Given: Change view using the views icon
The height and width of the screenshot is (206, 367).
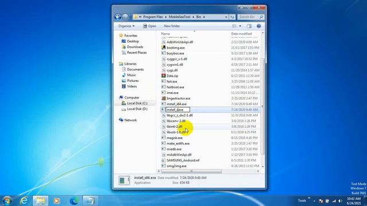Looking at the screenshot, I should [x=235, y=26].
